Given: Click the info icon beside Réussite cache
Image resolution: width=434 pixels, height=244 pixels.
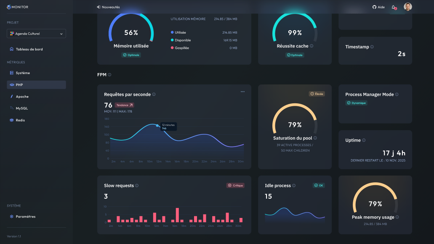Looking at the screenshot, I should [x=312, y=46].
